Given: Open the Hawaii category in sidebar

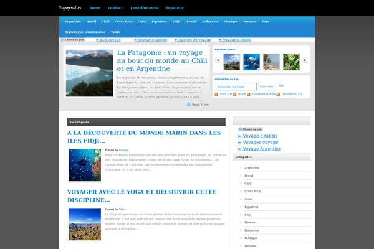Looking at the screenshot, I should [250, 223].
